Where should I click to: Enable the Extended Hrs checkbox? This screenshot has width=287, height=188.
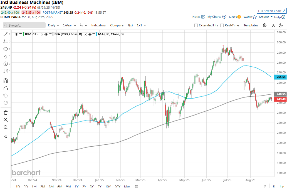[x=196, y=25]
